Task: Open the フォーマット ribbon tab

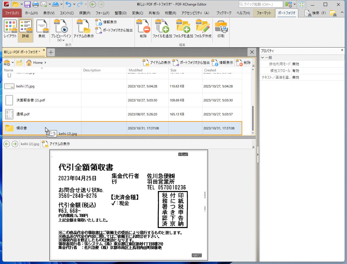Action: click(x=264, y=13)
